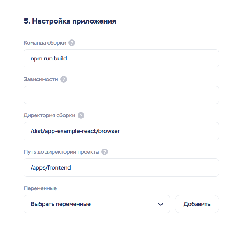This screenshot has width=243, height=230.
Task: Click the Команда сборки label
Action: [45, 43]
